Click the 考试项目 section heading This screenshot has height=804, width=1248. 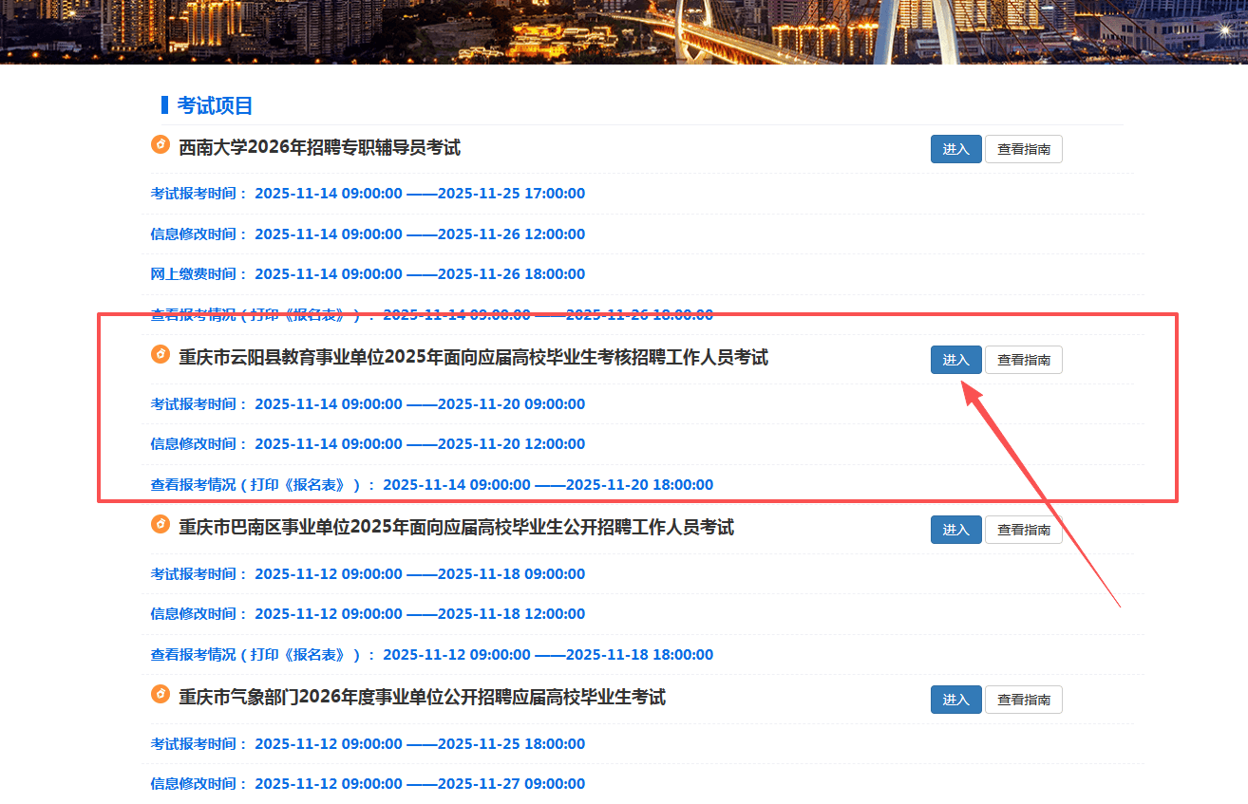click(x=215, y=106)
